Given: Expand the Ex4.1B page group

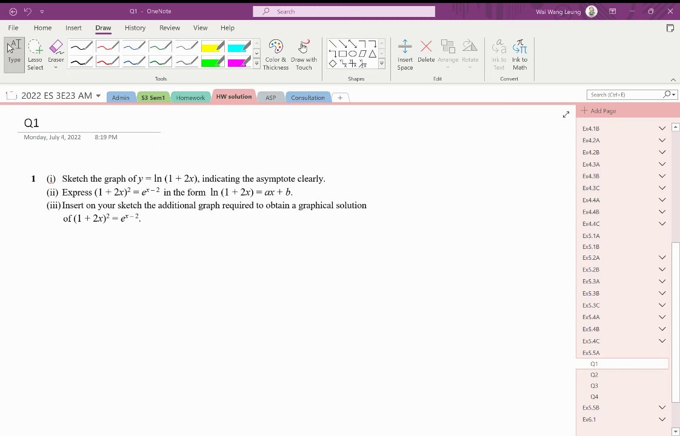Looking at the screenshot, I should pos(662,128).
